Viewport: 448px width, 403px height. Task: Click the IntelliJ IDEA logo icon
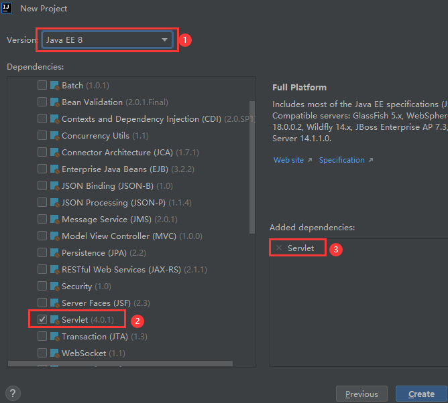coord(6,8)
